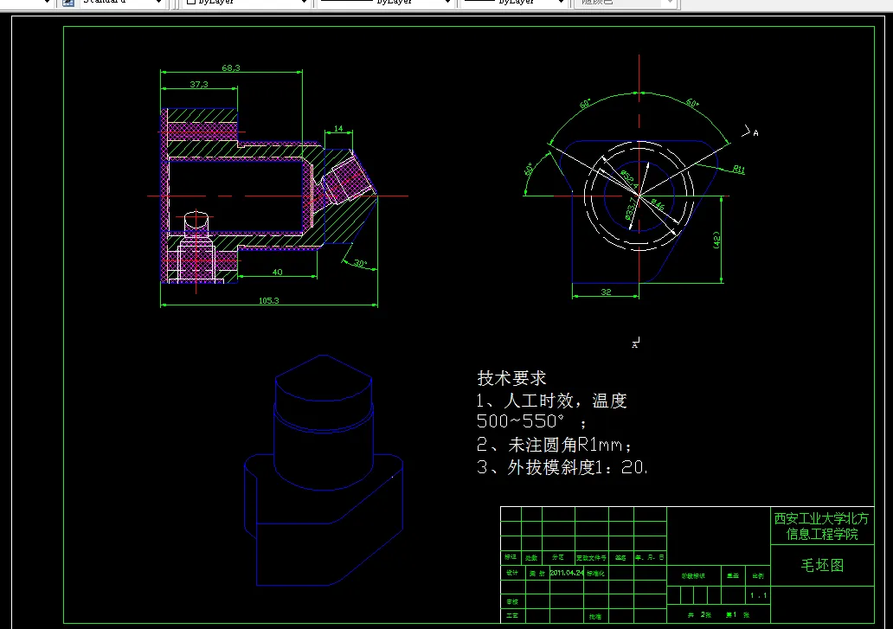Select the 50° angle dimension text

(x=529, y=169)
